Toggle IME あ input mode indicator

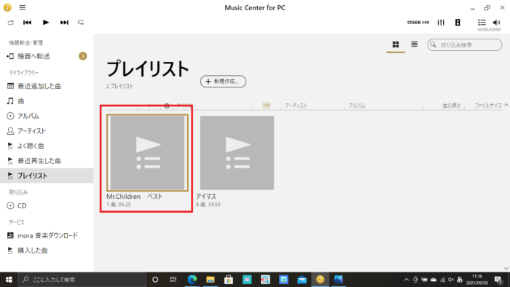(460, 280)
